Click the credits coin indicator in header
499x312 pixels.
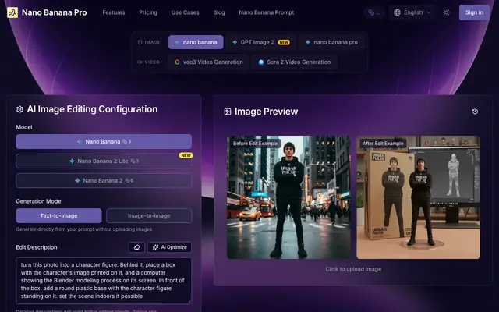point(374,12)
